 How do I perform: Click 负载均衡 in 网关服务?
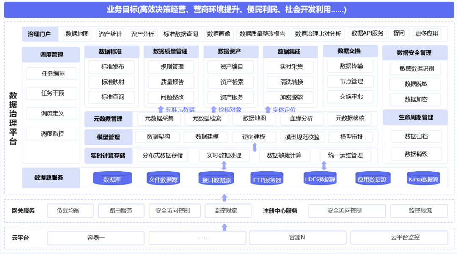[70, 210]
